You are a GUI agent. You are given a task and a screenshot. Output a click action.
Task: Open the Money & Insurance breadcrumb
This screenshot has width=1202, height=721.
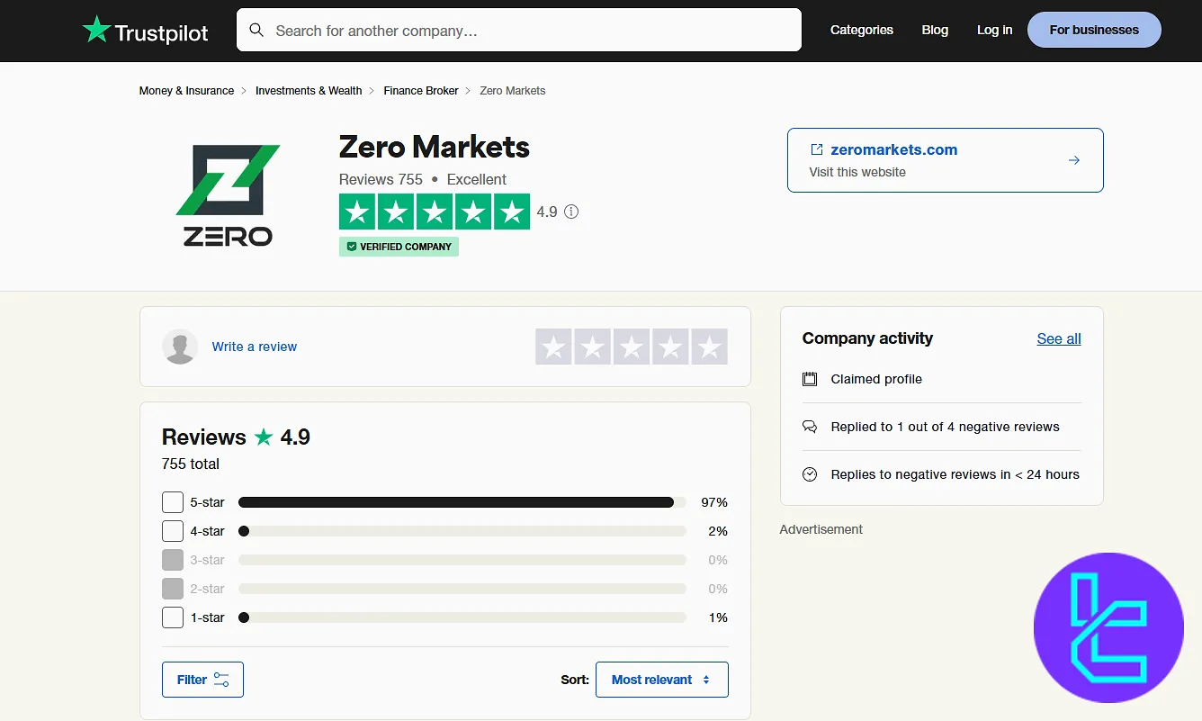pyautogui.click(x=186, y=91)
